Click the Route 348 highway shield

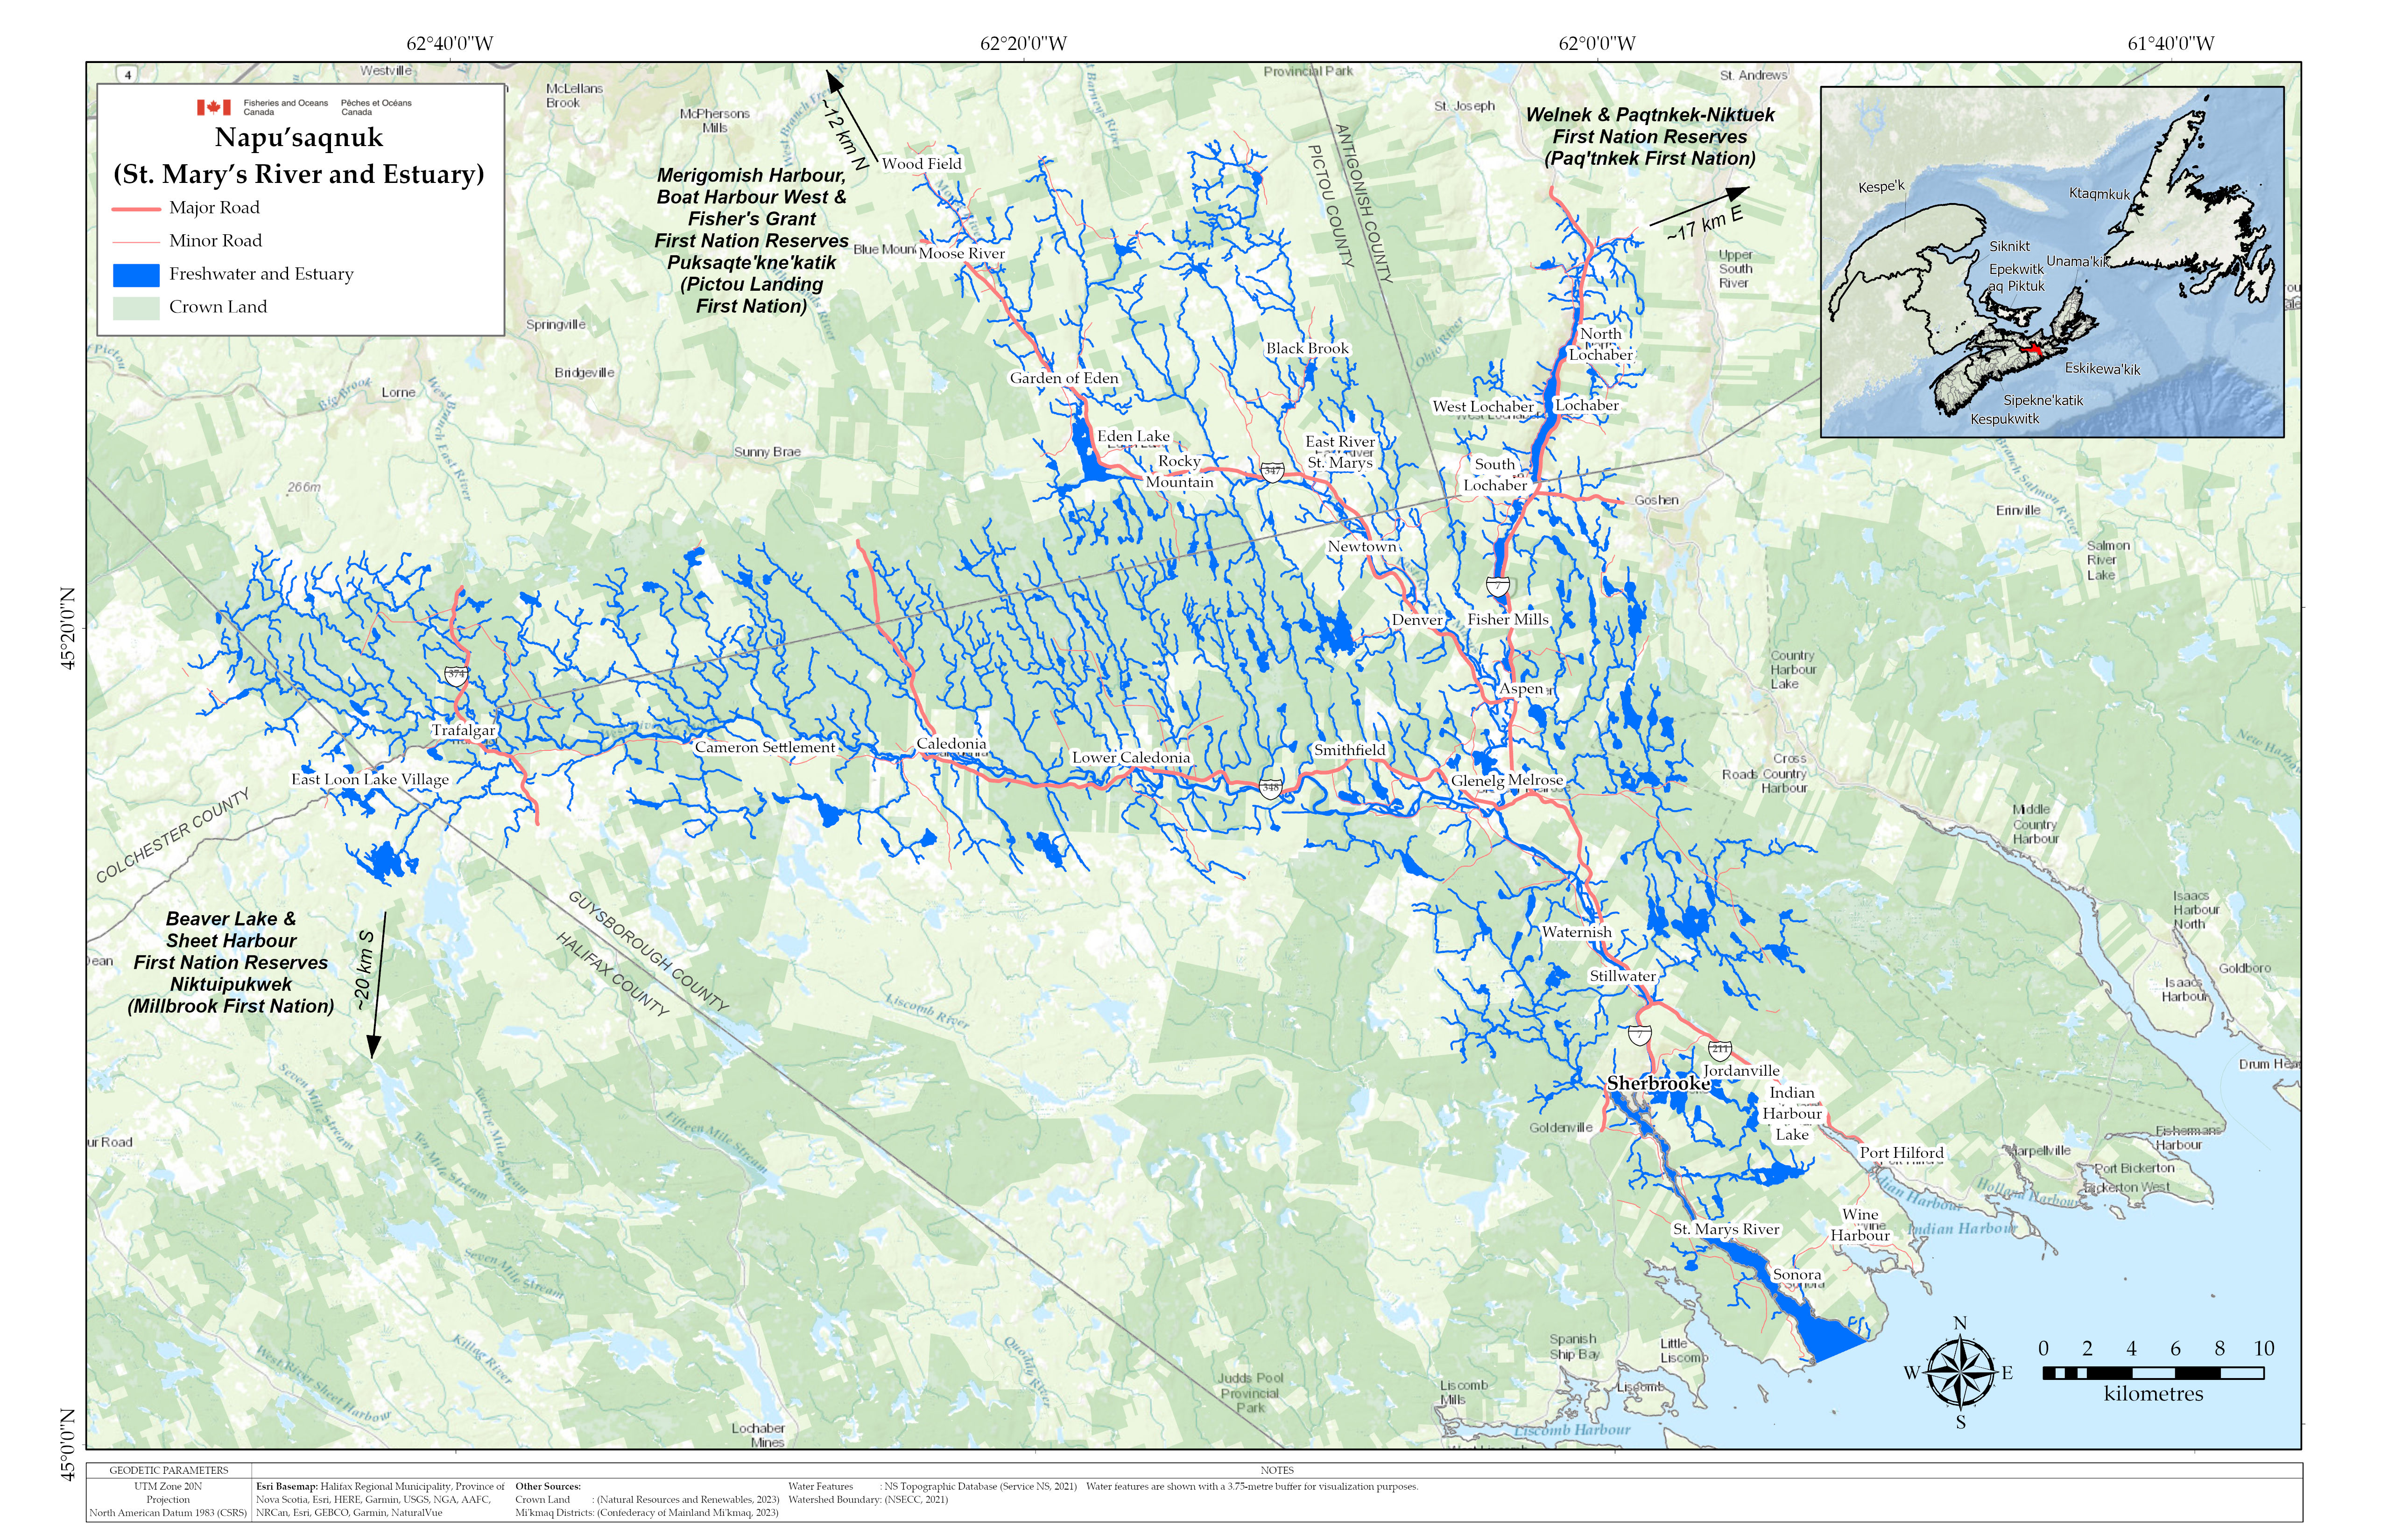coord(1269,788)
